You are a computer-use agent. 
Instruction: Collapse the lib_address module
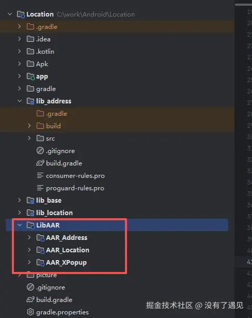click(x=20, y=101)
